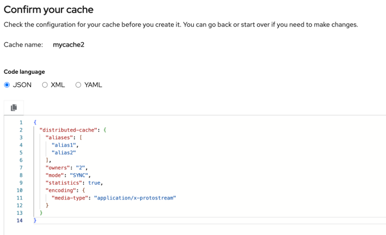Click the mycache2 cache name text
The height and width of the screenshot is (235, 386).
point(69,45)
